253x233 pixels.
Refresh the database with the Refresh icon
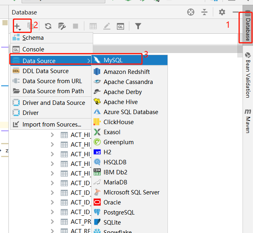[x=48, y=26]
